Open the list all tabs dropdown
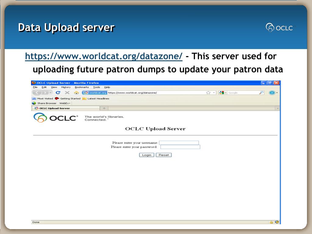 (x=278, y=108)
